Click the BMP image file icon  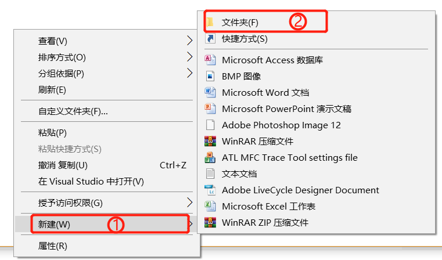(x=210, y=76)
